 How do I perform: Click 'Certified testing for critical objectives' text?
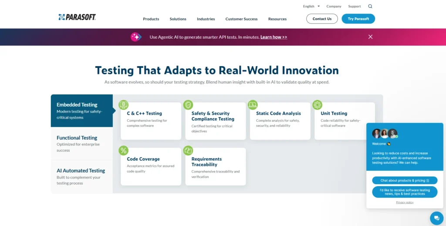(212, 129)
